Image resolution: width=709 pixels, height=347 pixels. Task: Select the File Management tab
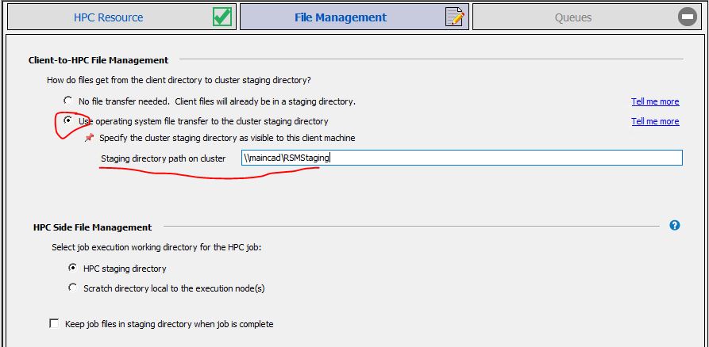click(354, 17)
